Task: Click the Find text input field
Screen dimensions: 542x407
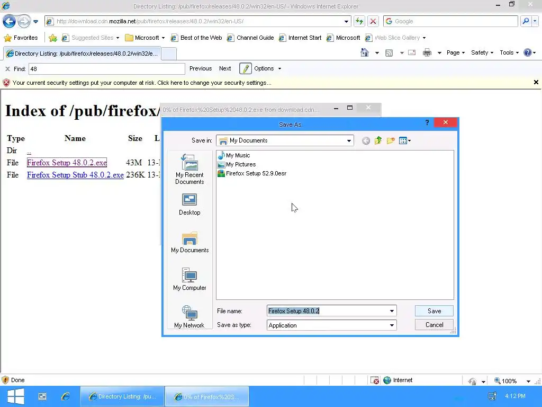Action: pyautogui.click(x=107, y=69)
